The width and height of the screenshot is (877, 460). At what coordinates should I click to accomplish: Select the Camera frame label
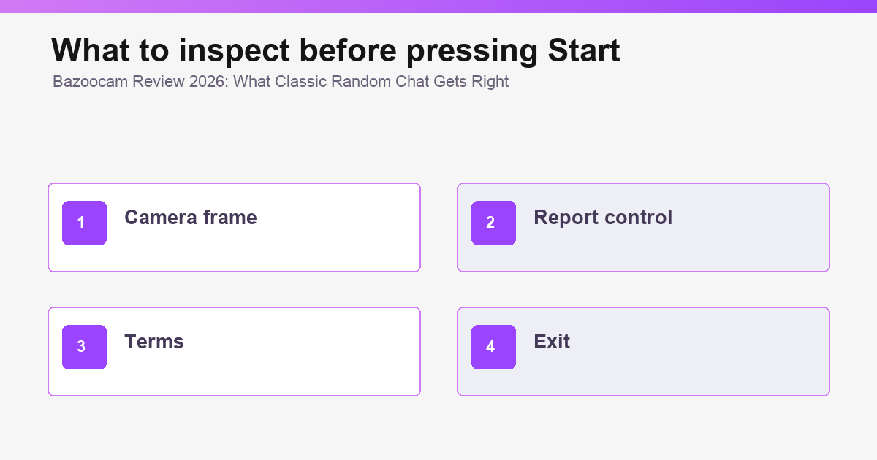coord(191,218)
